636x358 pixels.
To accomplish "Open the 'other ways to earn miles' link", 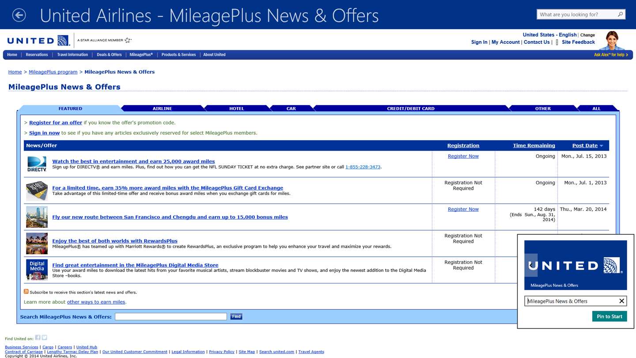I will coord(96,302).
